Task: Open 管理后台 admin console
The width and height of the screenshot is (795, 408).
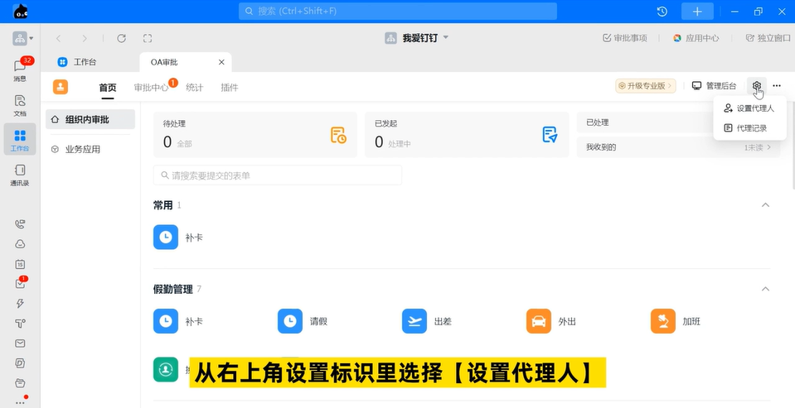Action: pos(715,86)
